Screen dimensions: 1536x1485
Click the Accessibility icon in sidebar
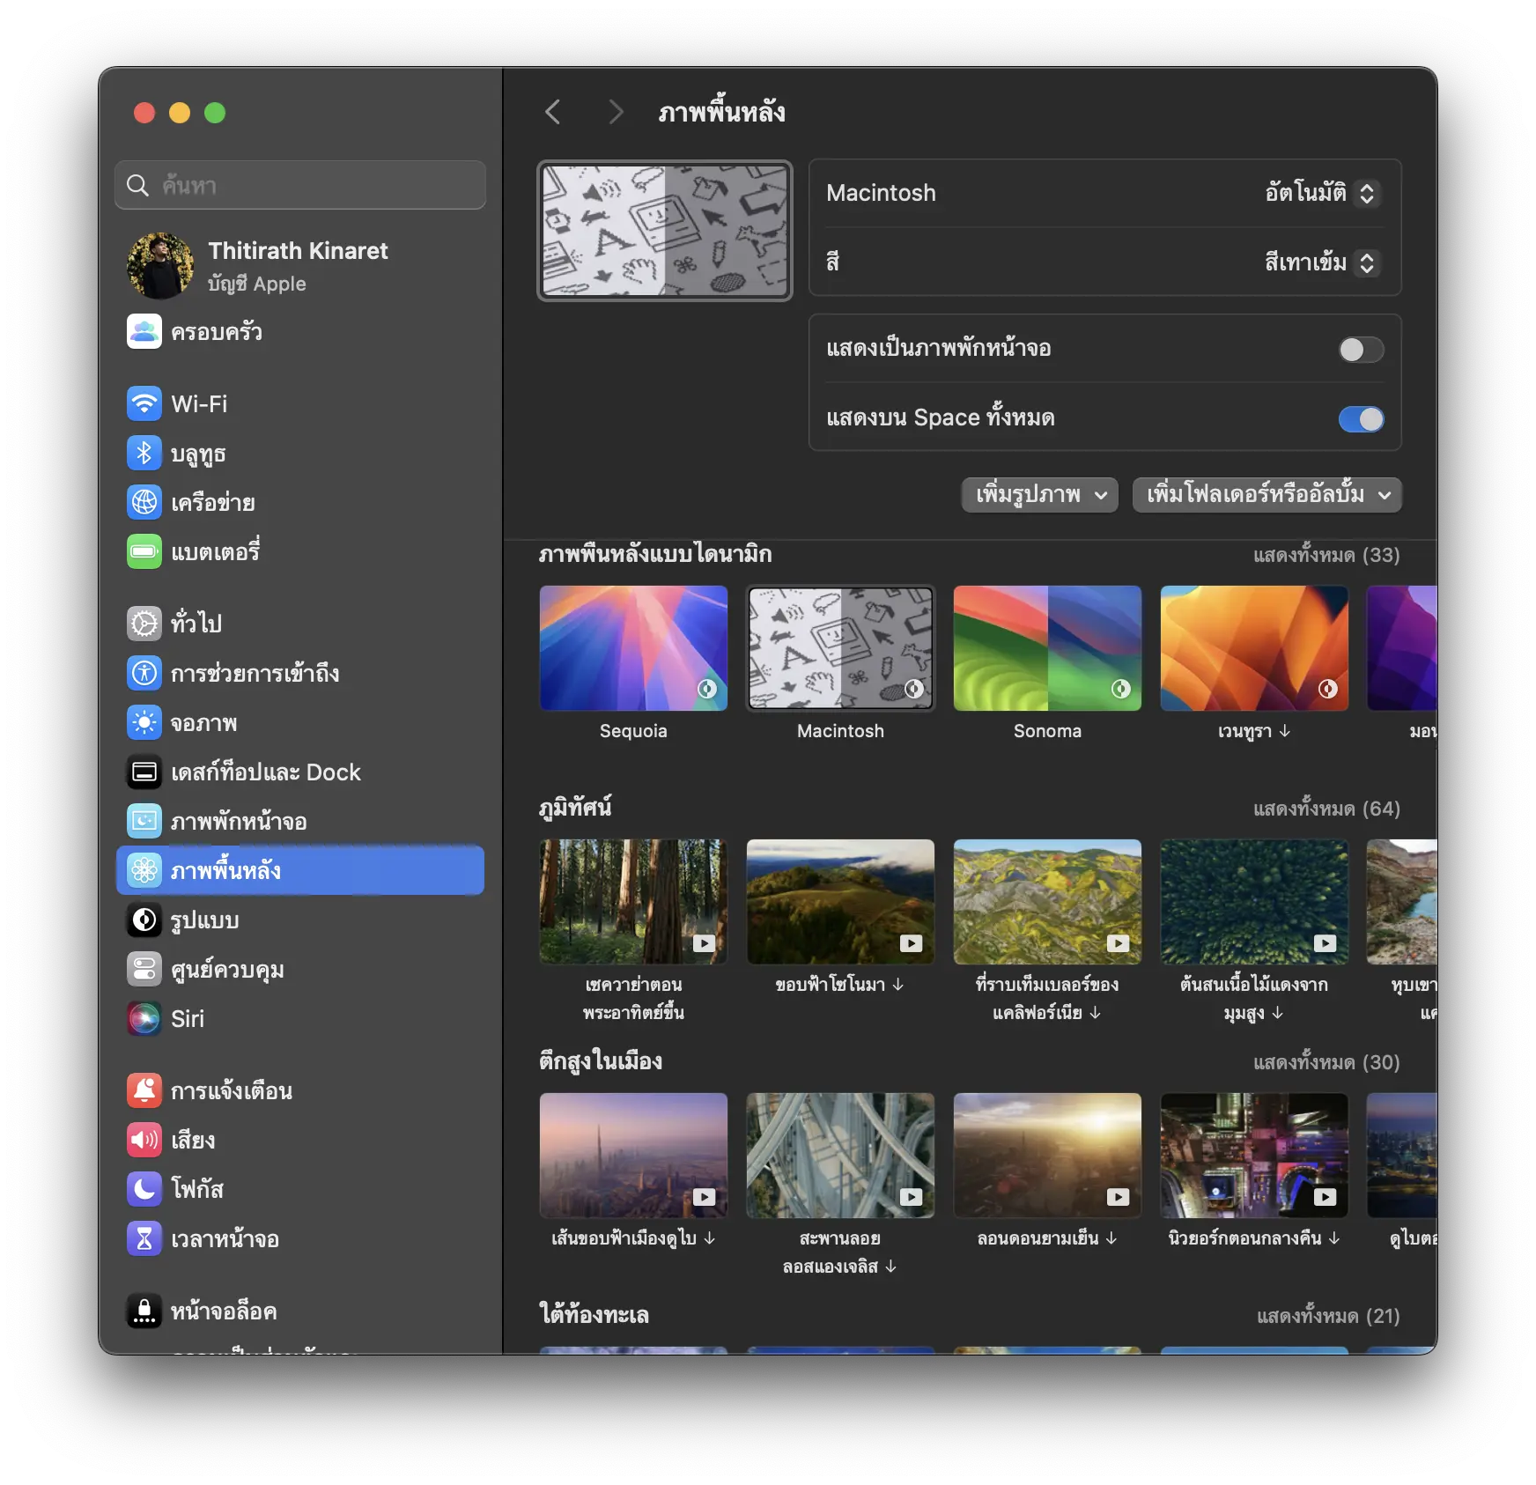(144, 674)
